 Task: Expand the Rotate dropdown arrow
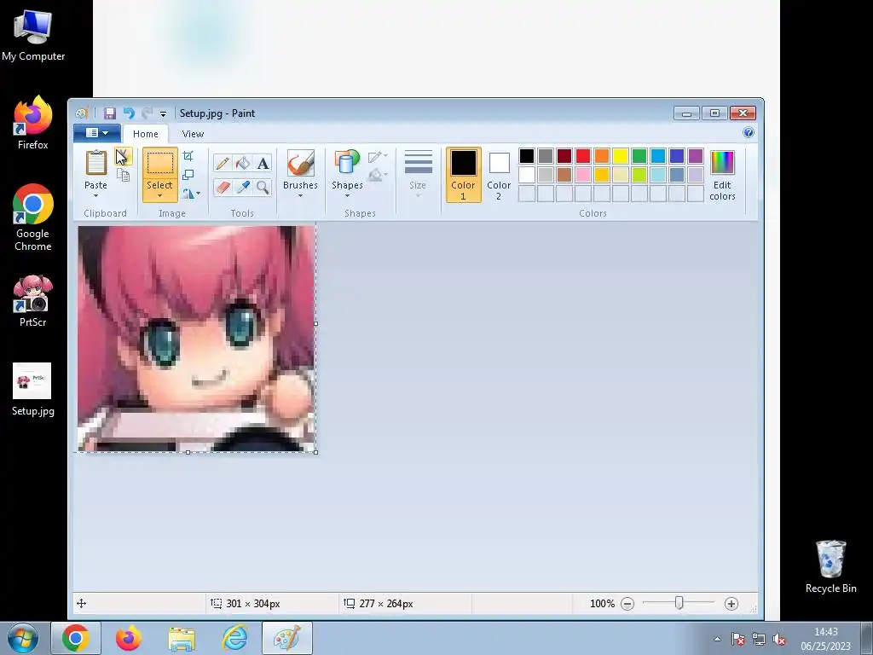coord(198,194)
